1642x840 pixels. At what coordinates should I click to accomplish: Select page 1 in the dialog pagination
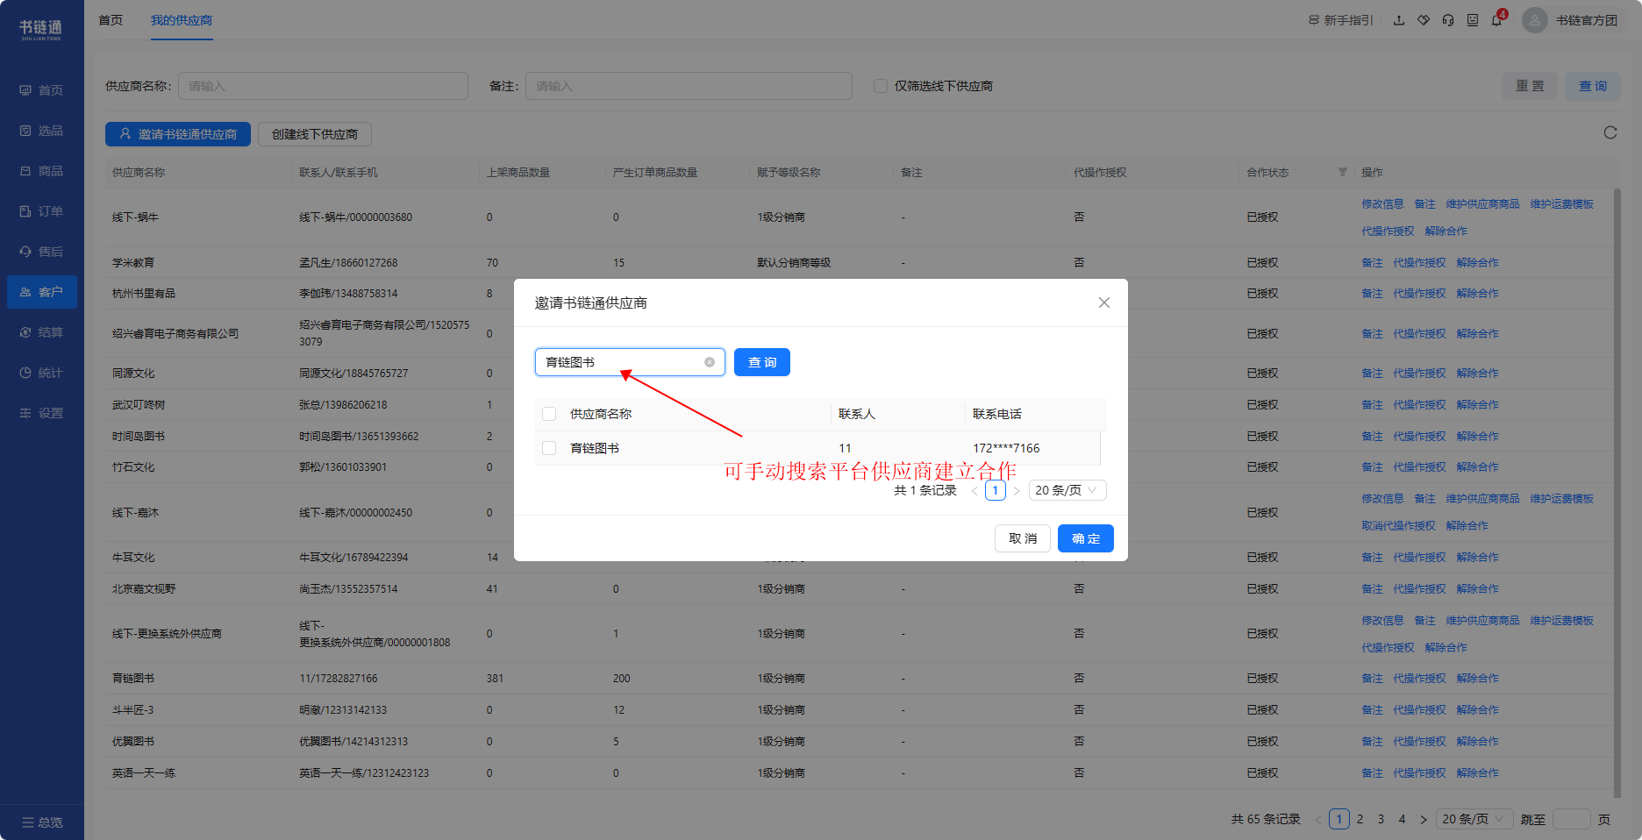tap(996, 490)
